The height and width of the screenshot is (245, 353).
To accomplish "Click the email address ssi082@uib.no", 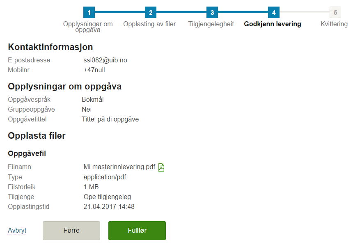I will tap(105, 60).
